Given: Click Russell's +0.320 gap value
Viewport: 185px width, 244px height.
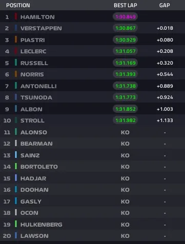Looking at the screenshot, I should click(165, 63).
